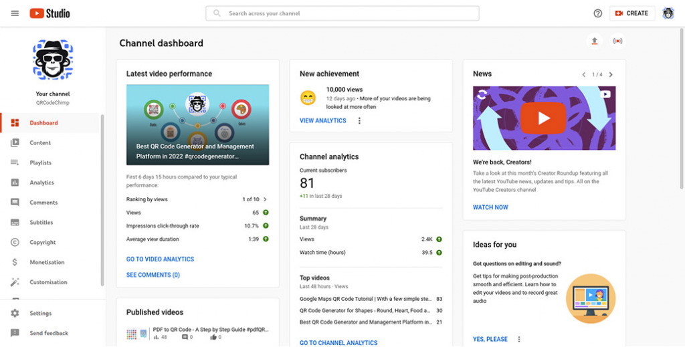Open Send feedback from the sidebar

(52, 333)
